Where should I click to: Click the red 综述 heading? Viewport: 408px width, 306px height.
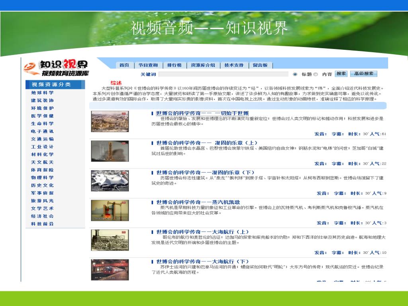116,83
